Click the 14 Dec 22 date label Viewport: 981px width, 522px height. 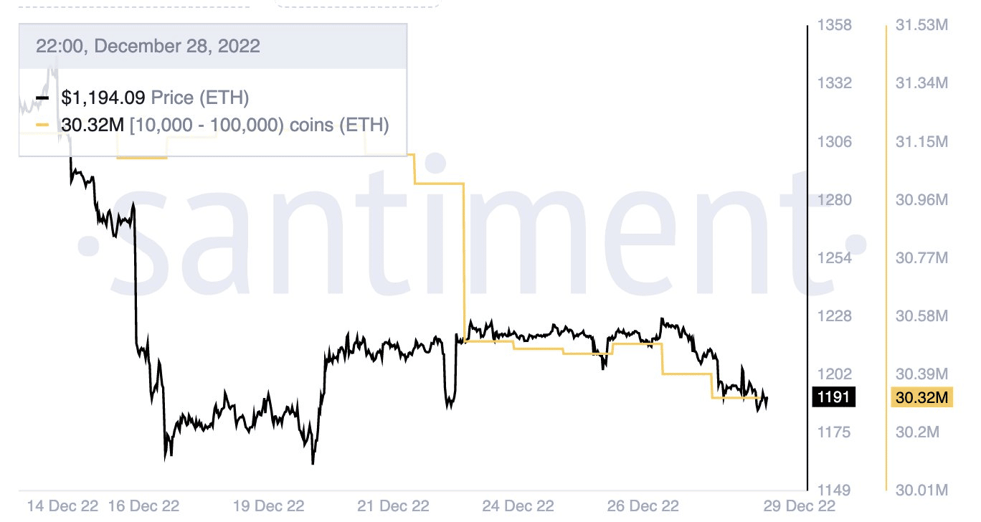pyautogui.click(x=62, y=506)
